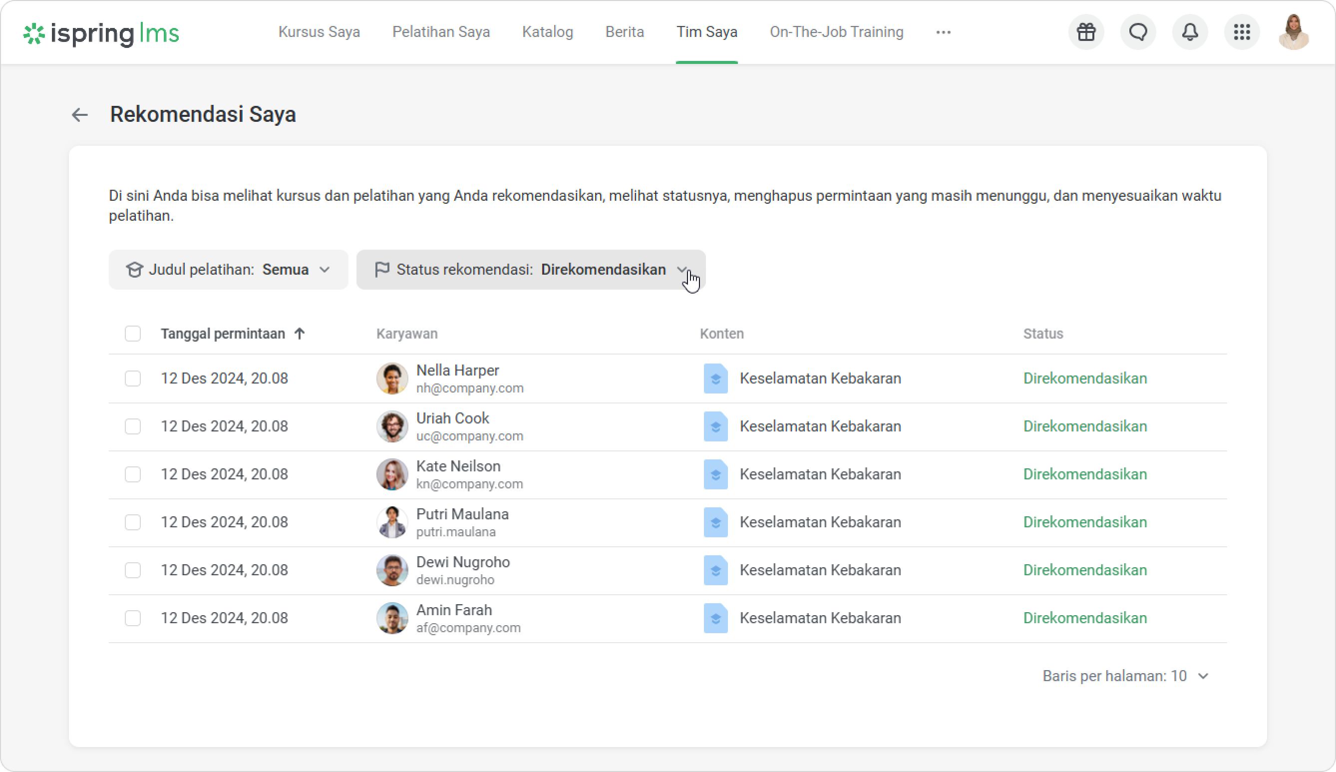This screenshot has height=772, width=1336.
Task: Click Keselamatan Kebakaran course icon for Nella Harper
Action: click(x=715, y=379)
